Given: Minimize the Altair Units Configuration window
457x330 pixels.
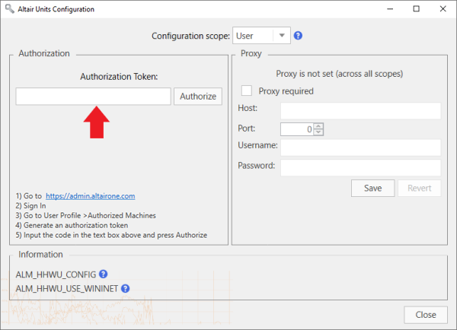Looking at the screenshot, I should pyautogui.click(x=390, y=9).
